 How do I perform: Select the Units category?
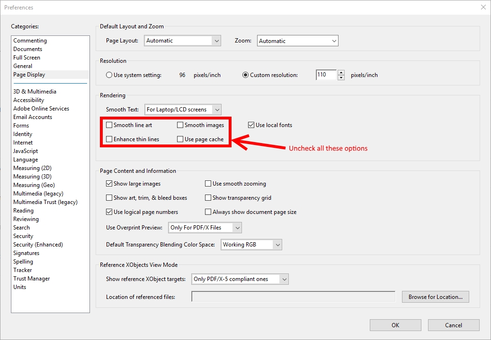[x=20, y=287]
